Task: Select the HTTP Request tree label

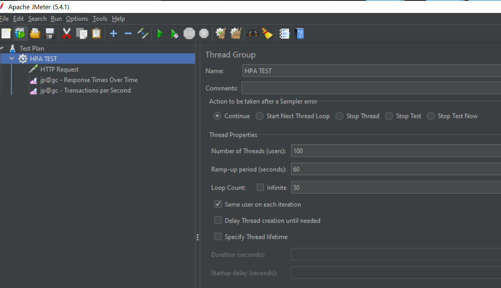Action: 59,69
